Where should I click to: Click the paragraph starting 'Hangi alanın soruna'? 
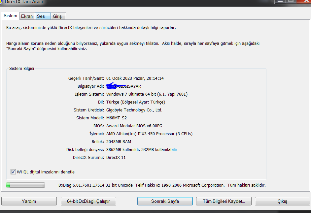pos(133,46)
